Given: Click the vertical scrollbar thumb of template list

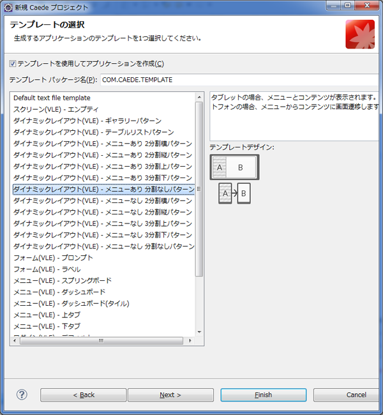Looking at the screenshot, I should 199,189.
